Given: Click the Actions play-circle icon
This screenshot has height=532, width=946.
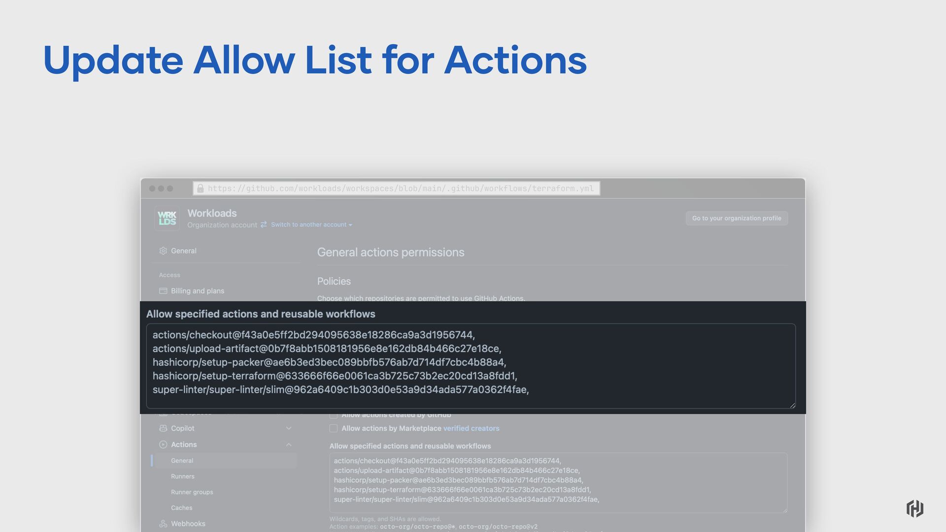Looking at the screenshot, I should tap(163, 445).
